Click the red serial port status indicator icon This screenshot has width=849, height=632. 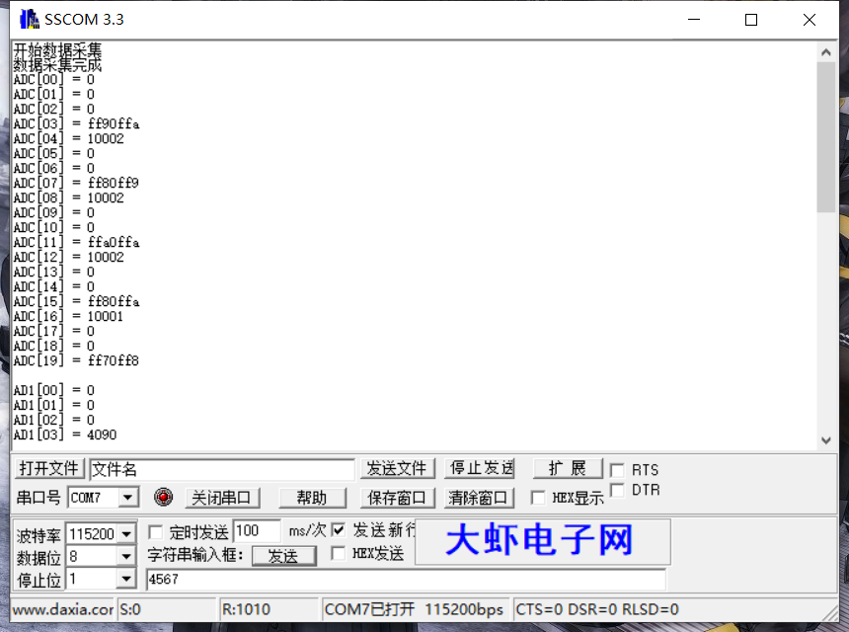pyautogui.click(x=163, y=498)
